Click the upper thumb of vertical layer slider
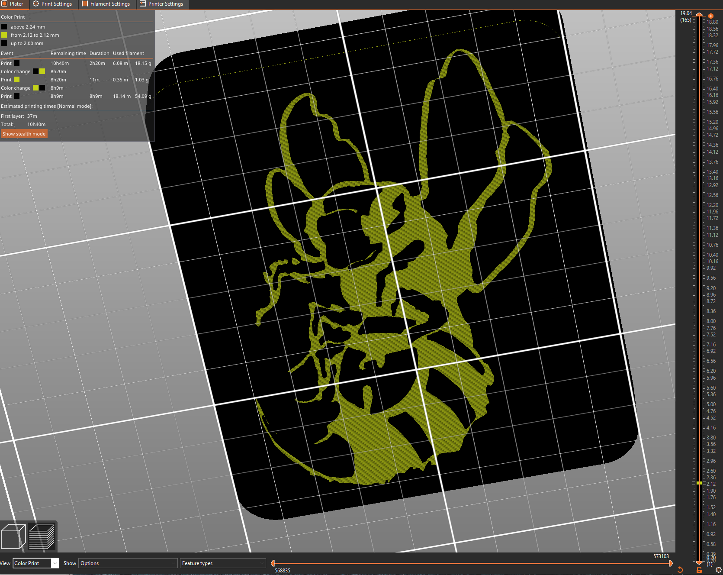This screenshot has width=723, height=575. (x=699, y=15)
